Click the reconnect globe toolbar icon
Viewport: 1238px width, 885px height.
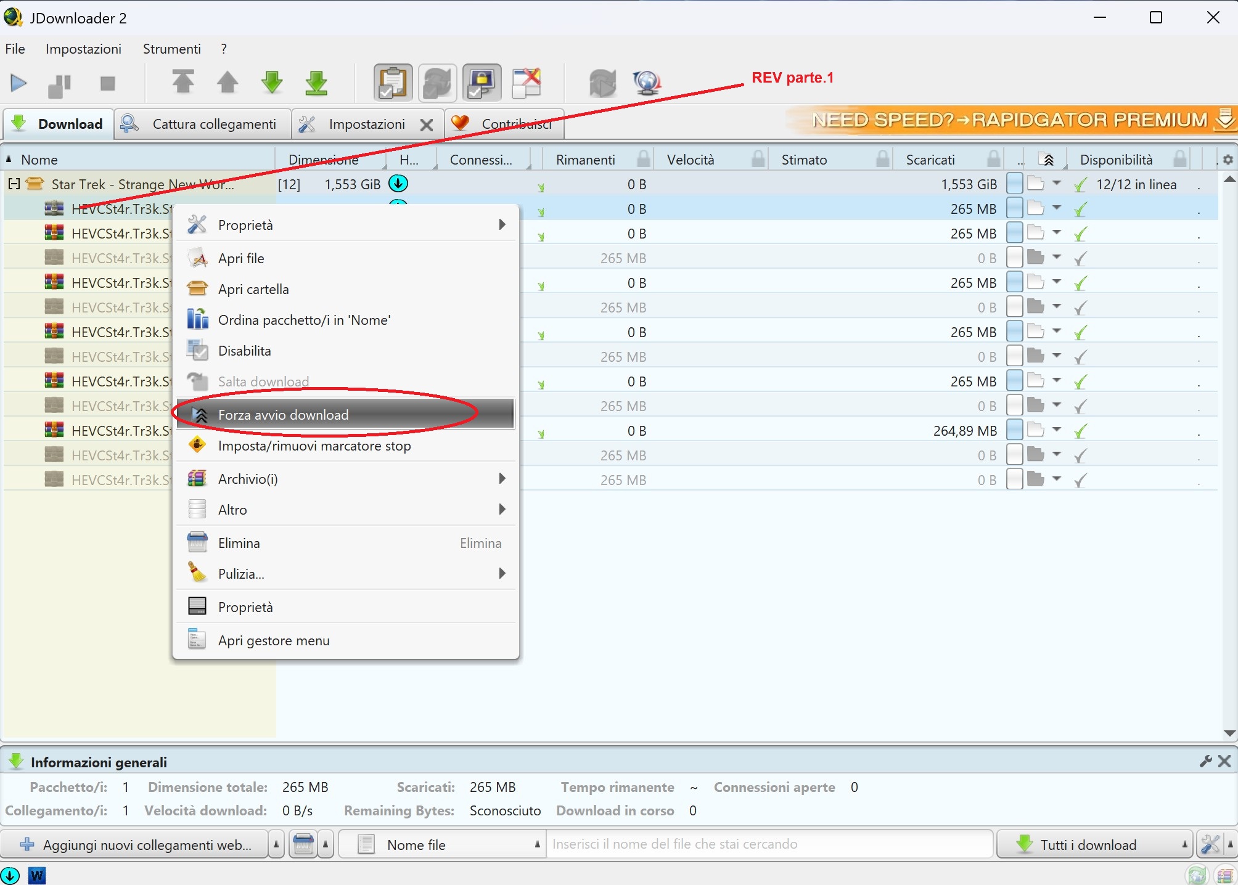(646, 83)
